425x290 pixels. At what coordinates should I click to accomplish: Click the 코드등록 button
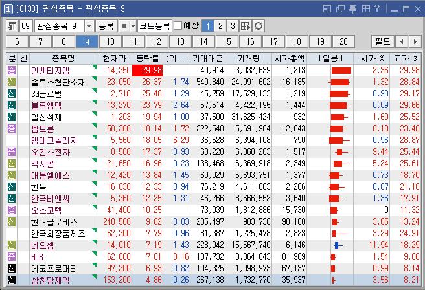154,27
